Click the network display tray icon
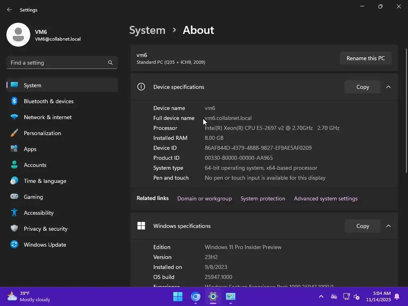The height and width of the screenshot is (306, 408). pyautogui.click(x=346, y=296)
